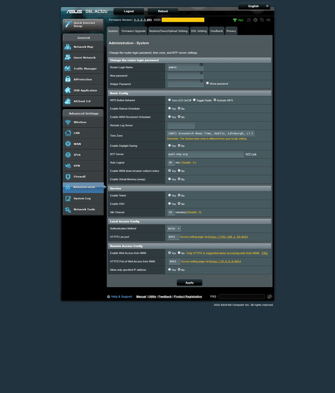Tick the Show password checkbox
335x393 pixels.
coord(207,83)
